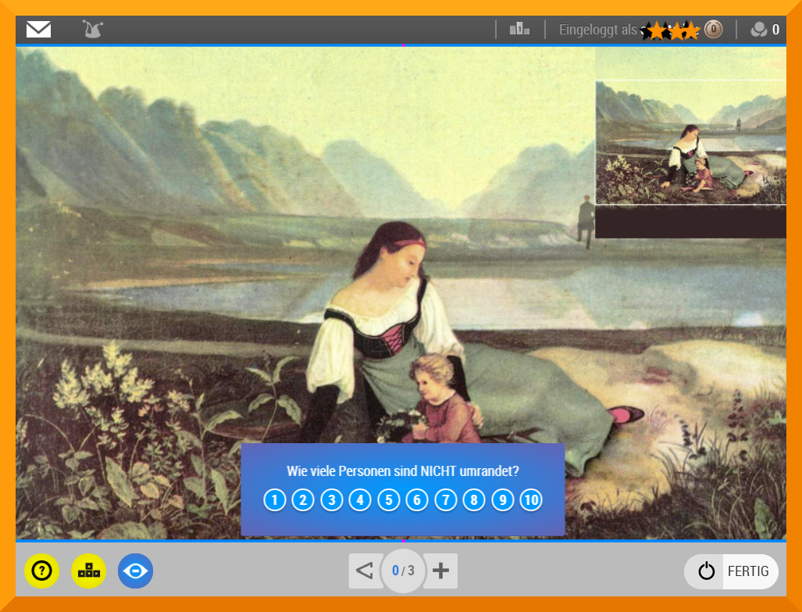Click the left arrow back button
This screenshot has height=612, width=802.
(x=365, y=571)
